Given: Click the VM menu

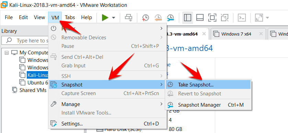Looking at the screenshot, I should point(55,17).
